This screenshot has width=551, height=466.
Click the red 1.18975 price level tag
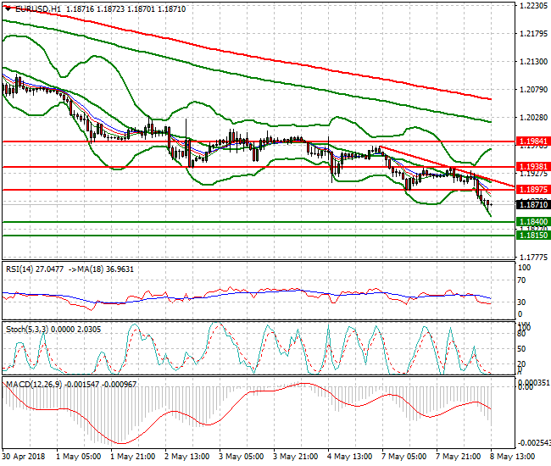[x=532, y=190]
